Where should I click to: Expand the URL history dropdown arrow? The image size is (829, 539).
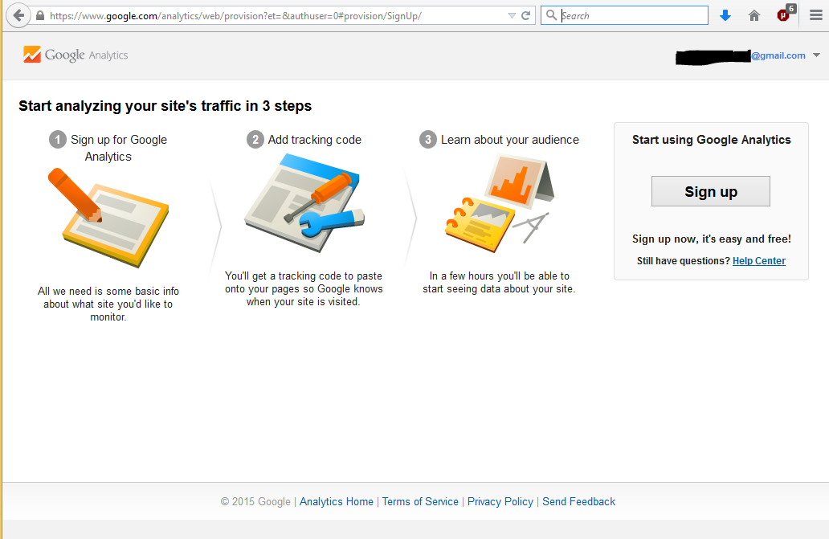[513, 15]
